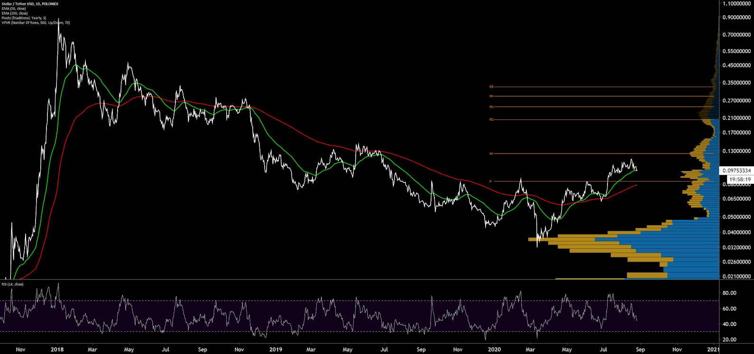754x354 pixels.
Task: Click the 80.00 level on RSI scale
Action: 729,293
